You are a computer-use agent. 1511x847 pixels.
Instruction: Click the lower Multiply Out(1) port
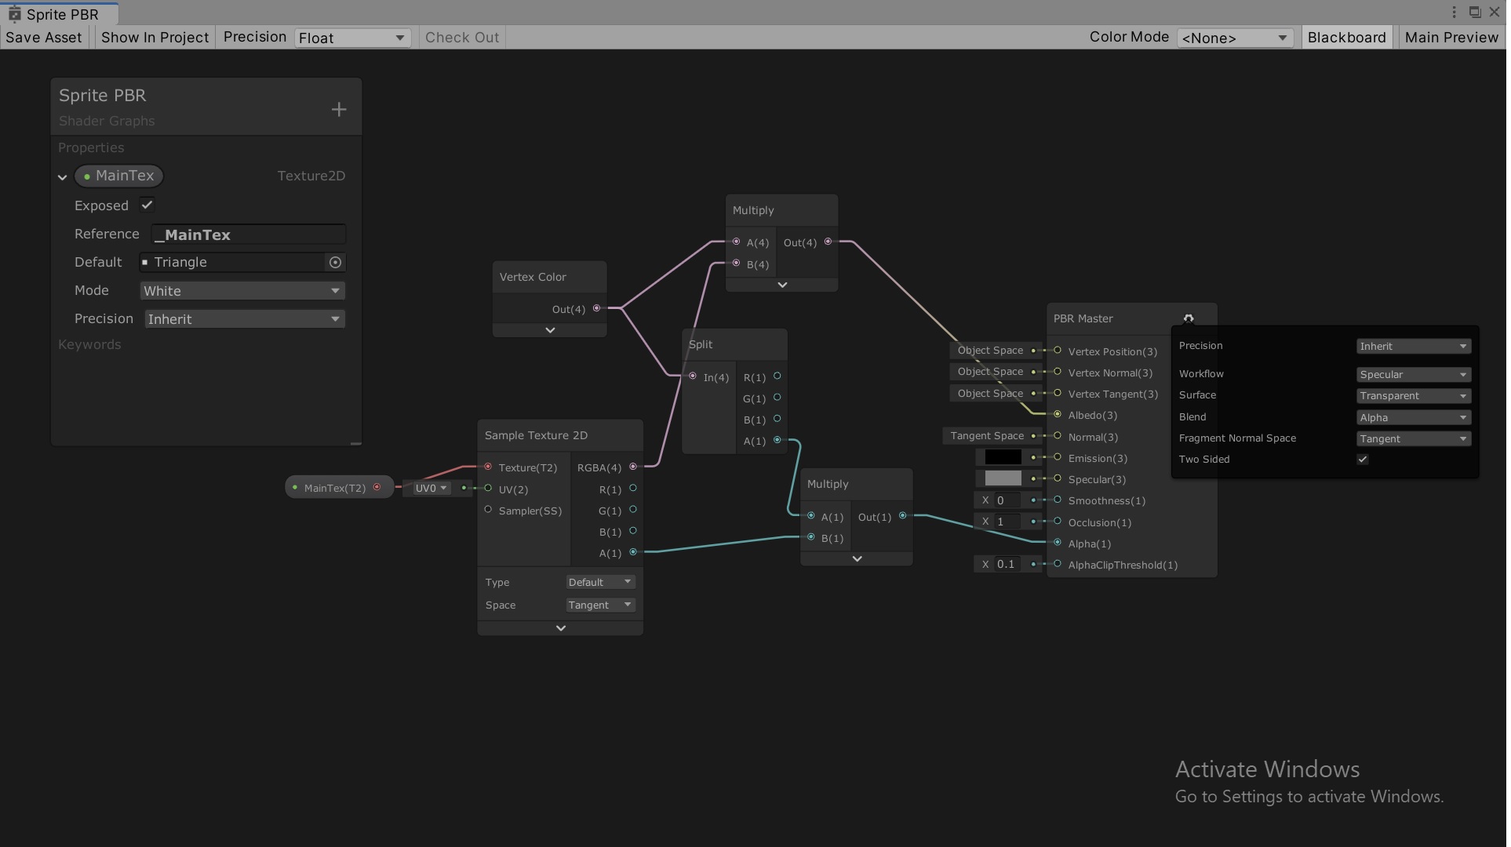point(903,515)
